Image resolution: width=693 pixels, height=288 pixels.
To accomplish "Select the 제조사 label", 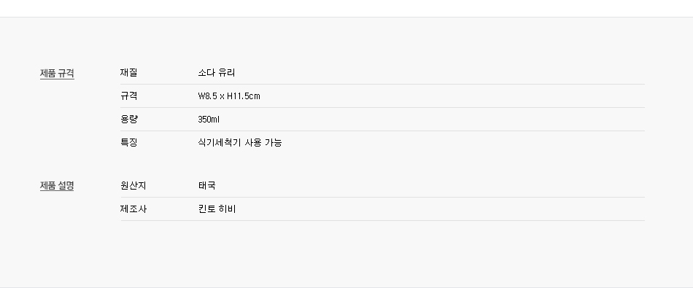I will tap(133, 209).
